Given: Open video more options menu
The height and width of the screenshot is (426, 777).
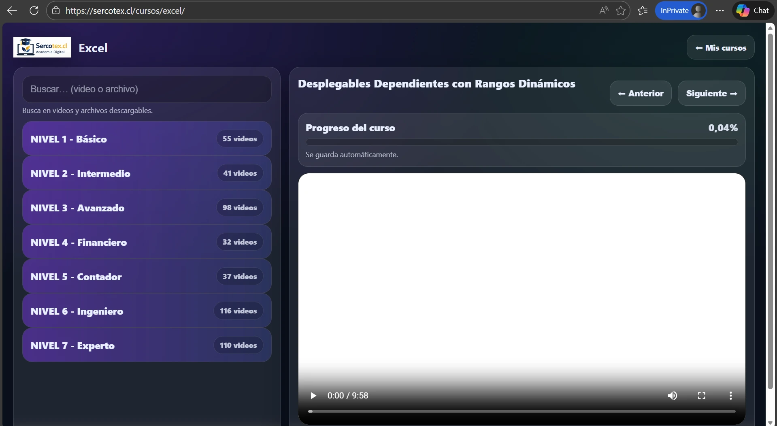Looking at the screenshot, I should tap(730, 396).
